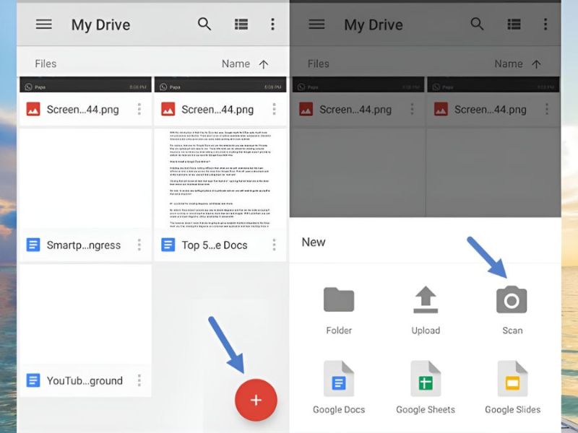Viewport: 578px width, 433px height.
Task: Switch to list view using the view icon
Action: click(x=240, y=24)
